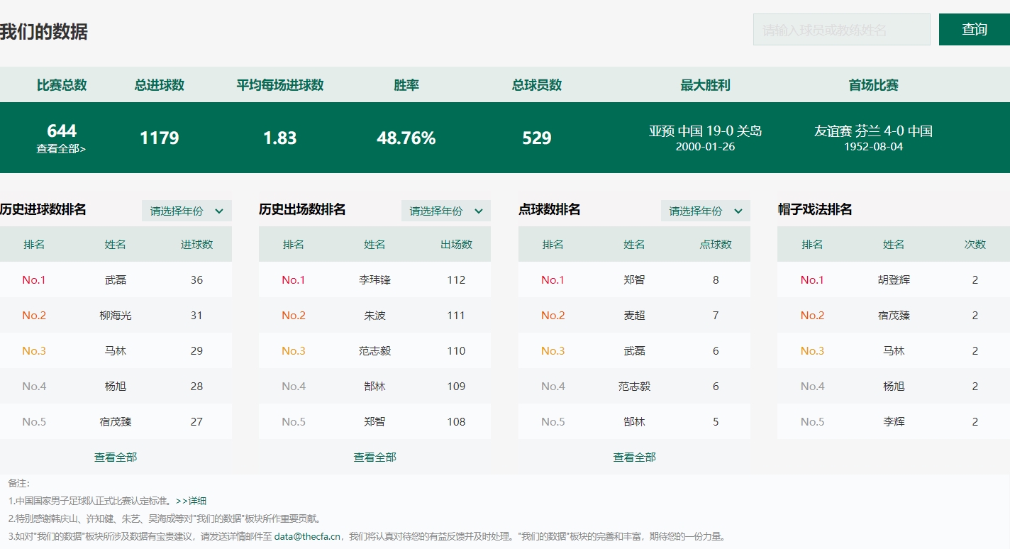1010x549 pixels.
Task: Select 胡登辉 in hat-trick ranking
Action: (894, 280)
